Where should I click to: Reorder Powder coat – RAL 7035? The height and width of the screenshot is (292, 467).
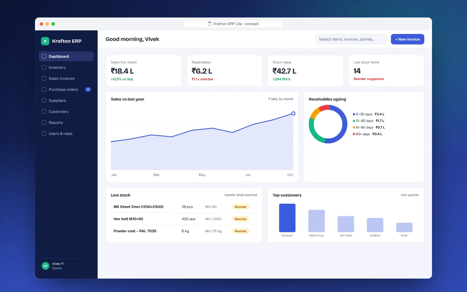[x=241, y=231]
